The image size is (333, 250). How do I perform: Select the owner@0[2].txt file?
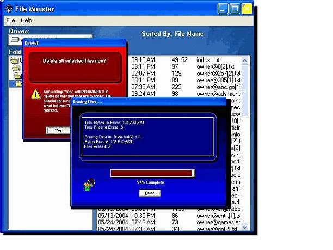215,67
